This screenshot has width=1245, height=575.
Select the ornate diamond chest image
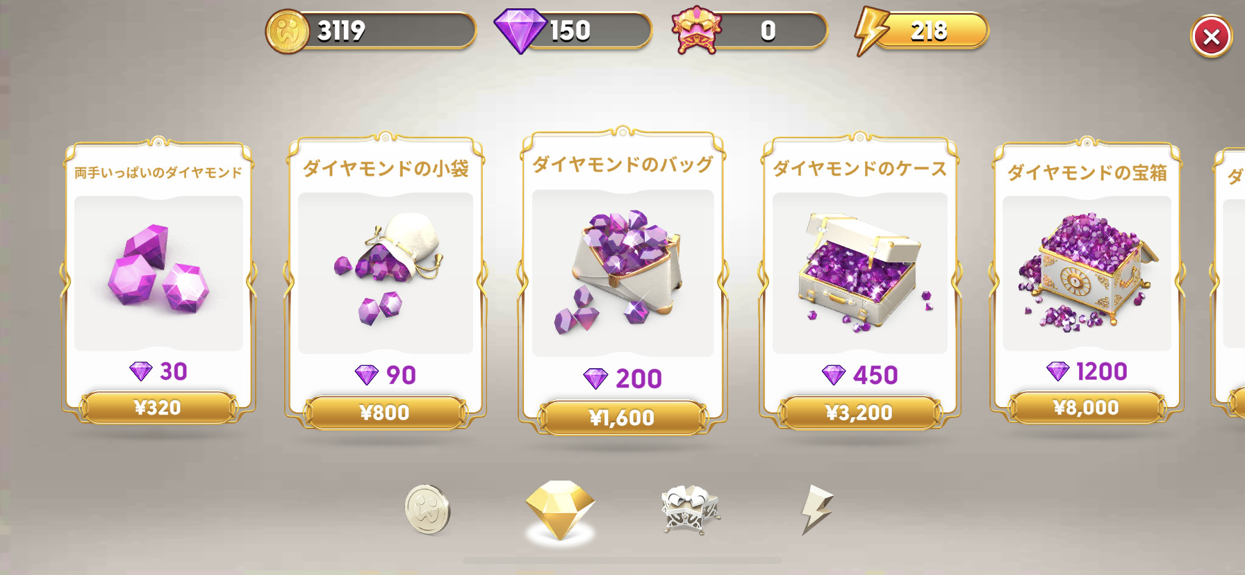click(1087, 273)
